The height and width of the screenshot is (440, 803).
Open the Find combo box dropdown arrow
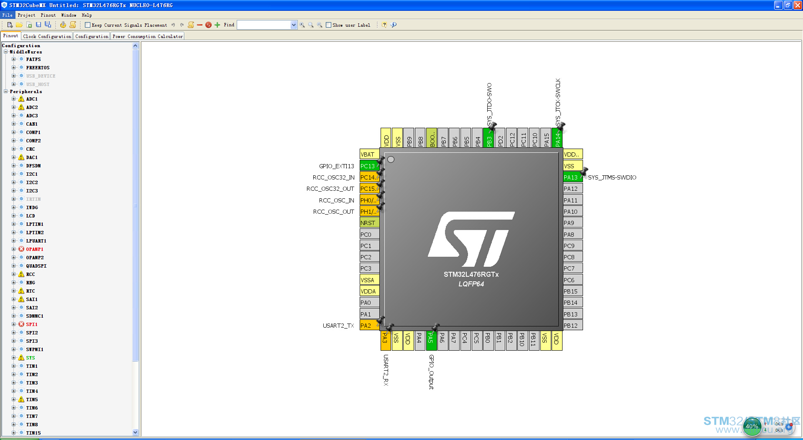click(x=294, y=25)
